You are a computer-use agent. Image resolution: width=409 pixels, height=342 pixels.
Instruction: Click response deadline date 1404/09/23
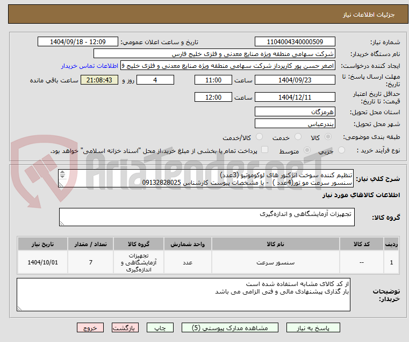point(295,80)
